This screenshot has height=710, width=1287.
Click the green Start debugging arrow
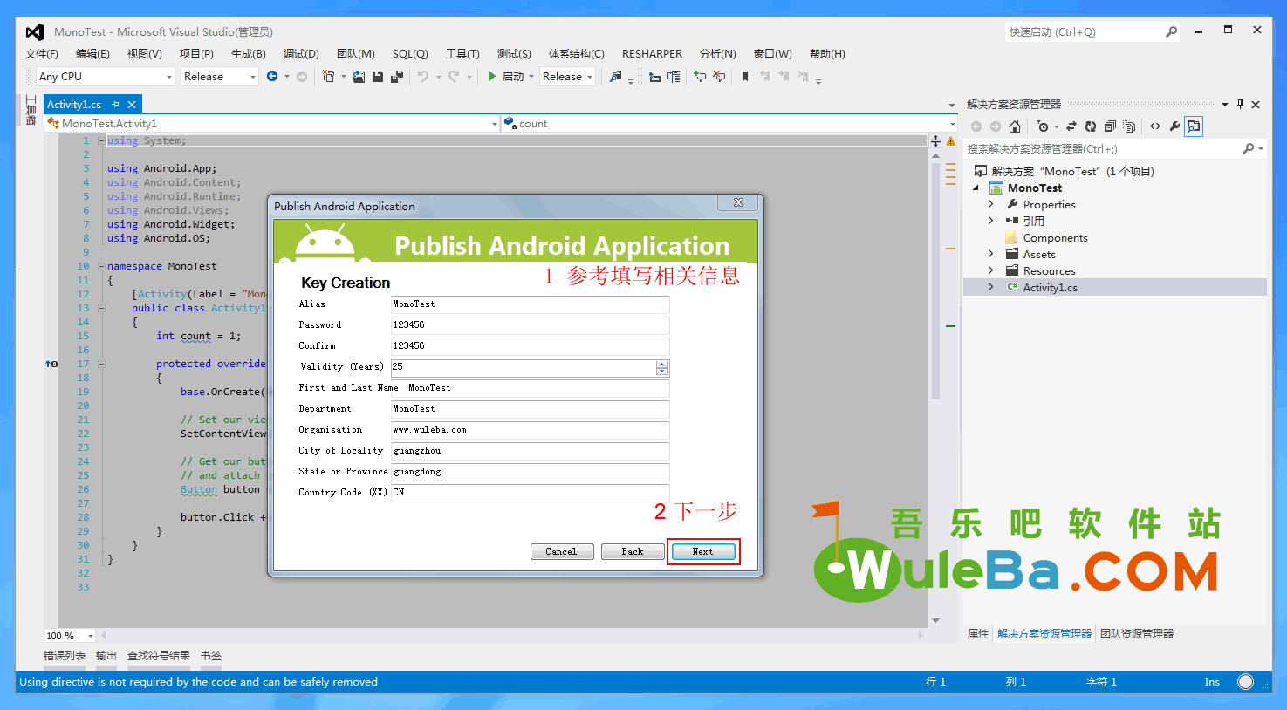492,77
